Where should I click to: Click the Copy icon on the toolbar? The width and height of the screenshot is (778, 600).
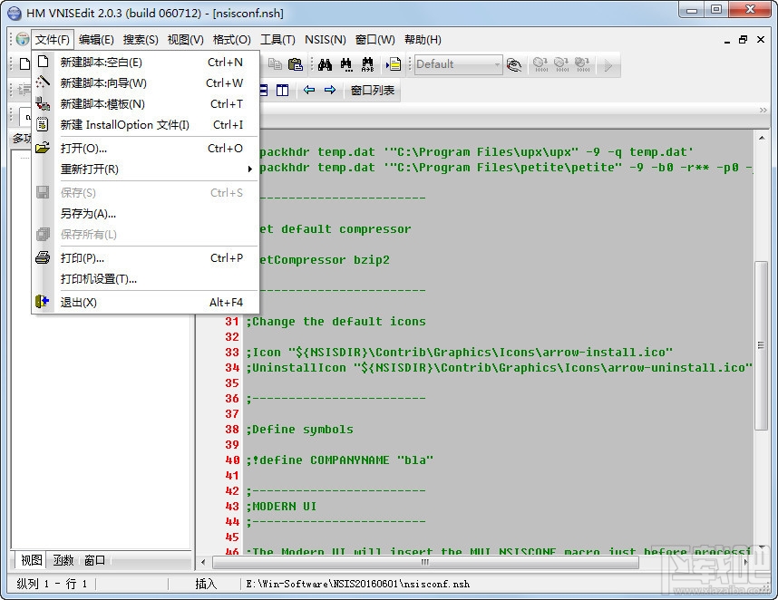pos(276,65)
